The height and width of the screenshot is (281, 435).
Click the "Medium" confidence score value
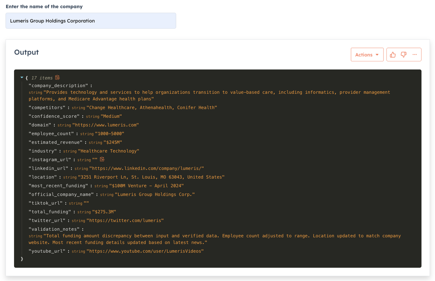click(x=111, y=116)
